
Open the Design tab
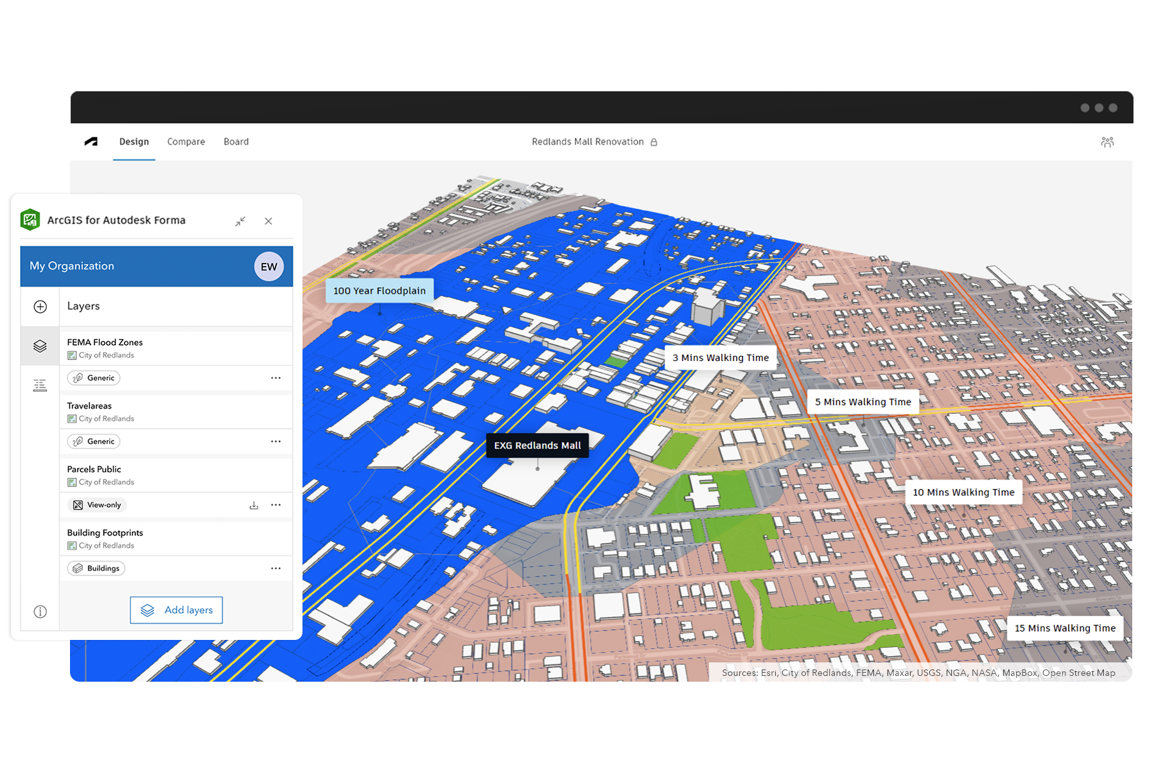coord(134,141)
